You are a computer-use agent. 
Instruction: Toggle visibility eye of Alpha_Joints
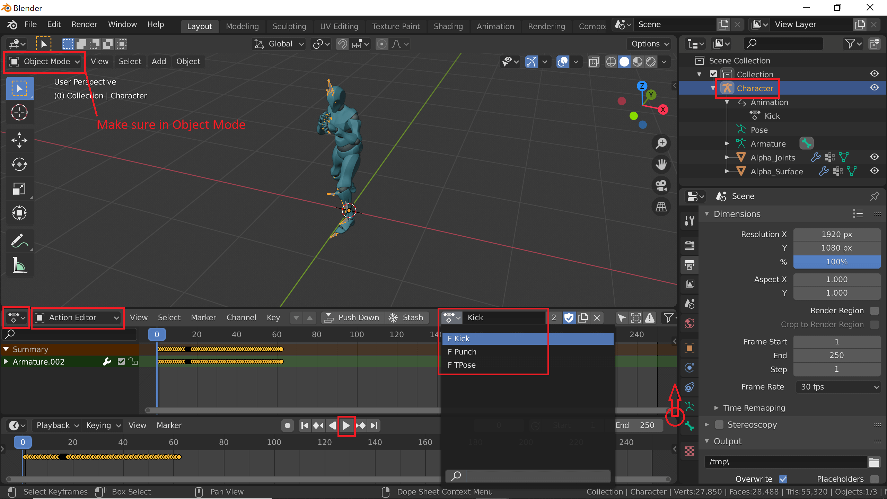(x=875, y=157)
